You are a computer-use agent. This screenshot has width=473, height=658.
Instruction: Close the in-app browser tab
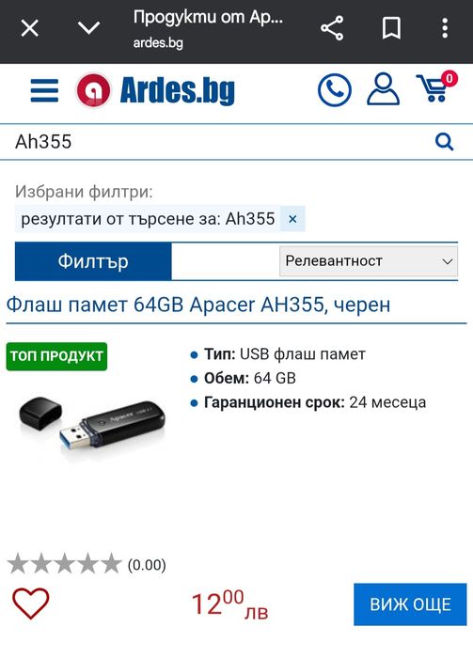coord(30,28)
